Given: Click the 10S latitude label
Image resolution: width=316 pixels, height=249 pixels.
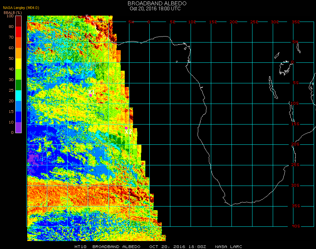Looking at the screenshot, I should click(295, 103).
